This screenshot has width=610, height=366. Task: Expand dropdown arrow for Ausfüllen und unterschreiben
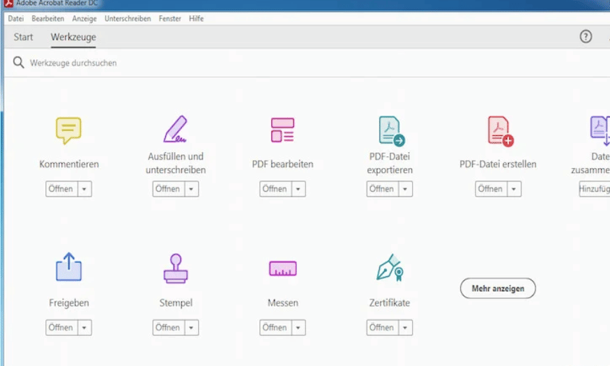[x=192, y=189]
